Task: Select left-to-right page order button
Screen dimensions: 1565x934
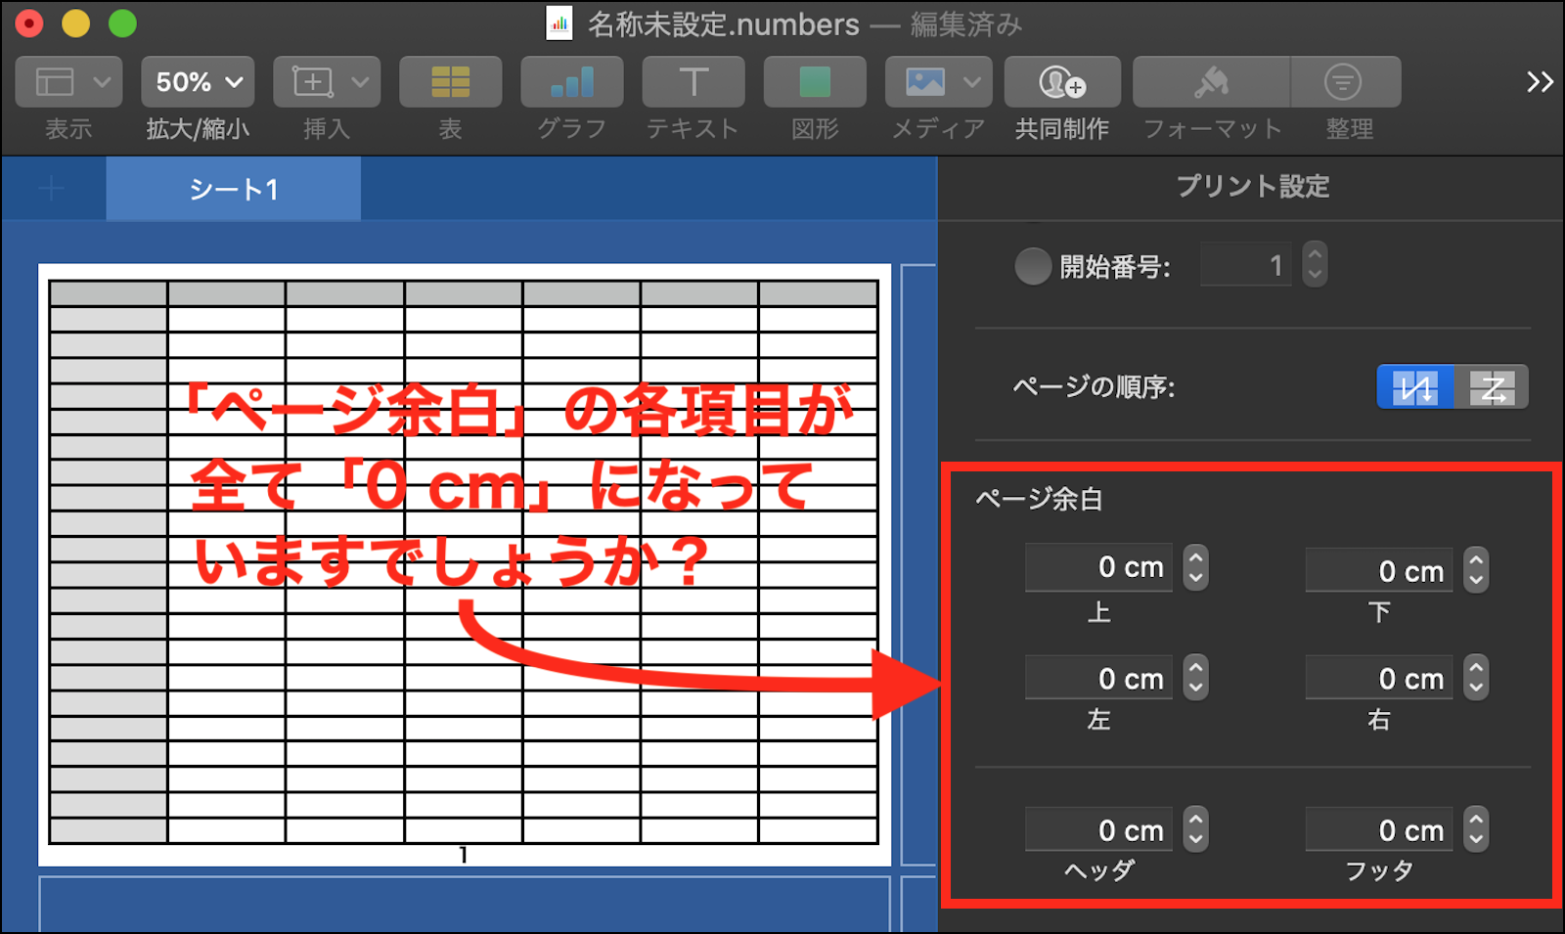Action: 1492,387
